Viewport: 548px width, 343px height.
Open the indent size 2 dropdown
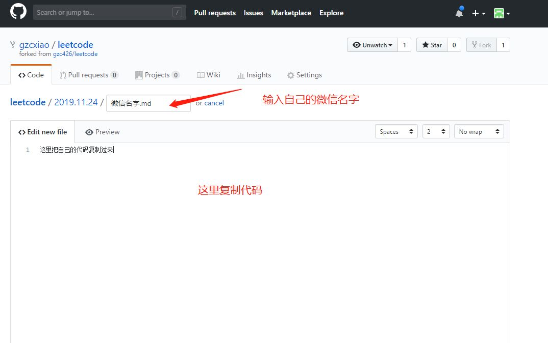click(x=436, y=131)
